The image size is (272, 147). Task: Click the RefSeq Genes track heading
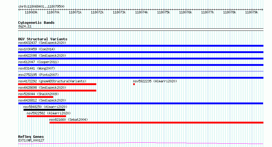click(31, 137)
